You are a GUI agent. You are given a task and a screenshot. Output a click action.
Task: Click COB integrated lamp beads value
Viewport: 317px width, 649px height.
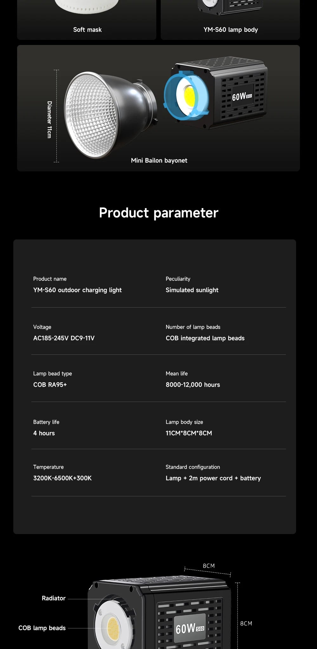pyautogui.click(x=205, y=338)
